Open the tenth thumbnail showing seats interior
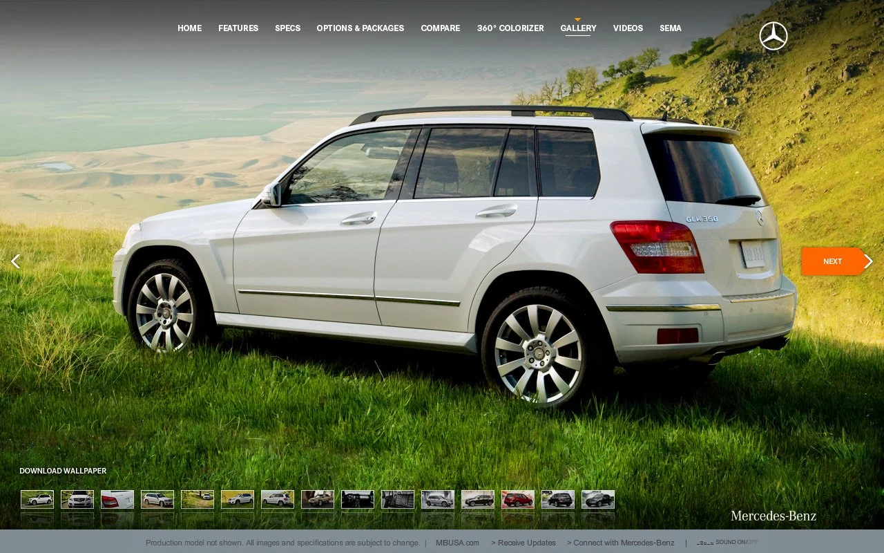Viewport: 884px width, 553px height. [x=398, y=499]
